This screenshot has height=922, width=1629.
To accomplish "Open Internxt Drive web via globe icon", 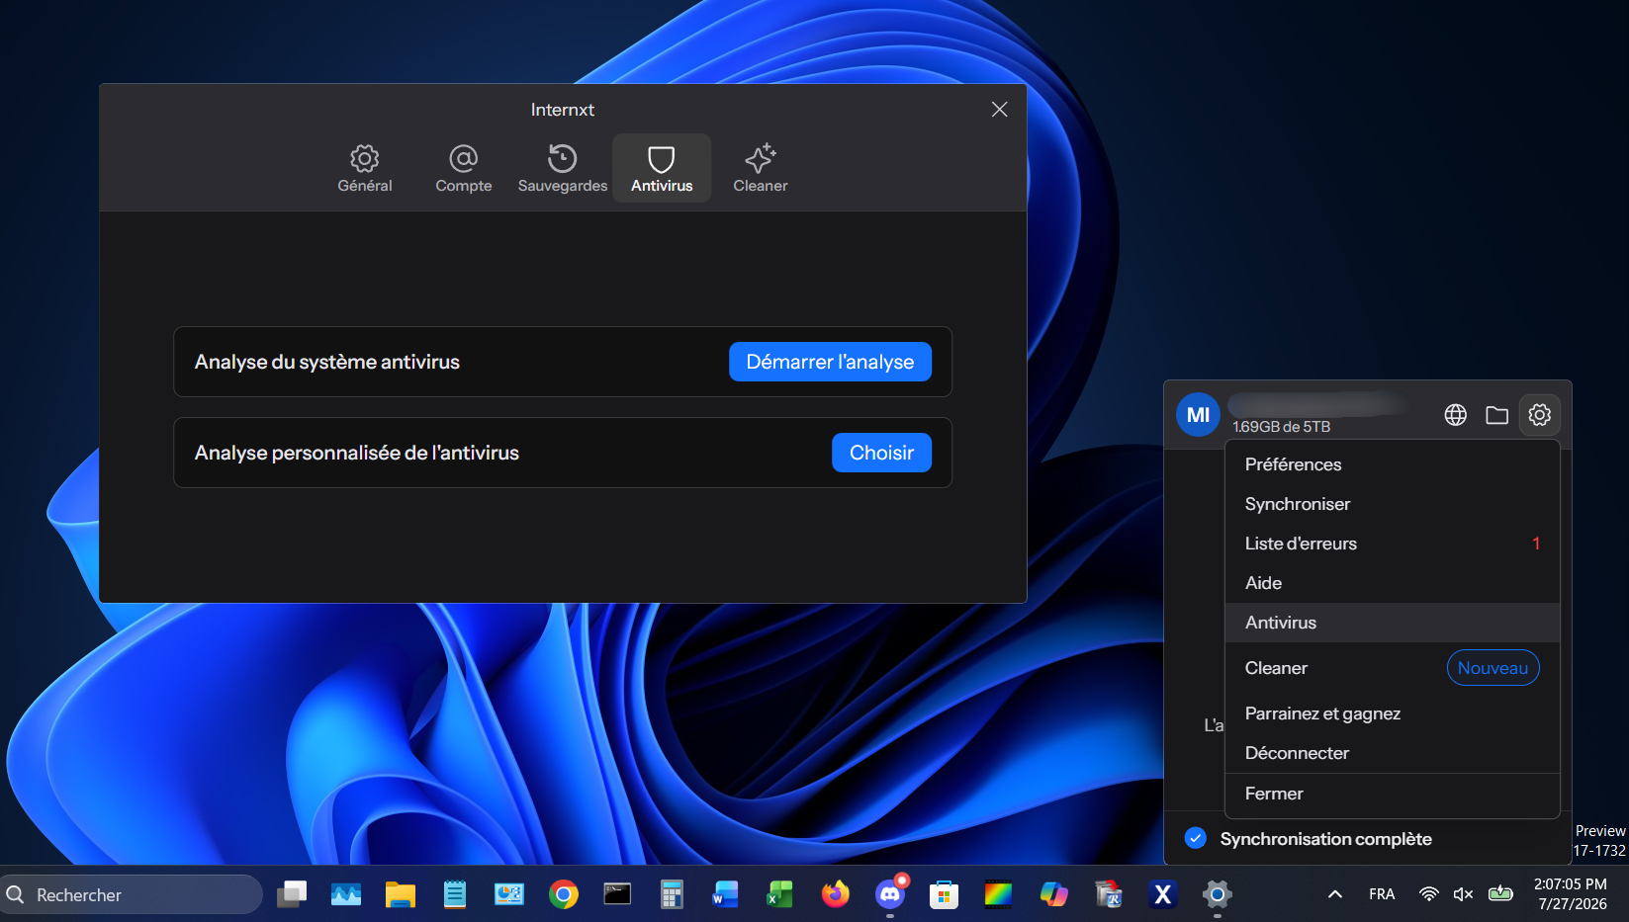I will tap(1455, 415).
